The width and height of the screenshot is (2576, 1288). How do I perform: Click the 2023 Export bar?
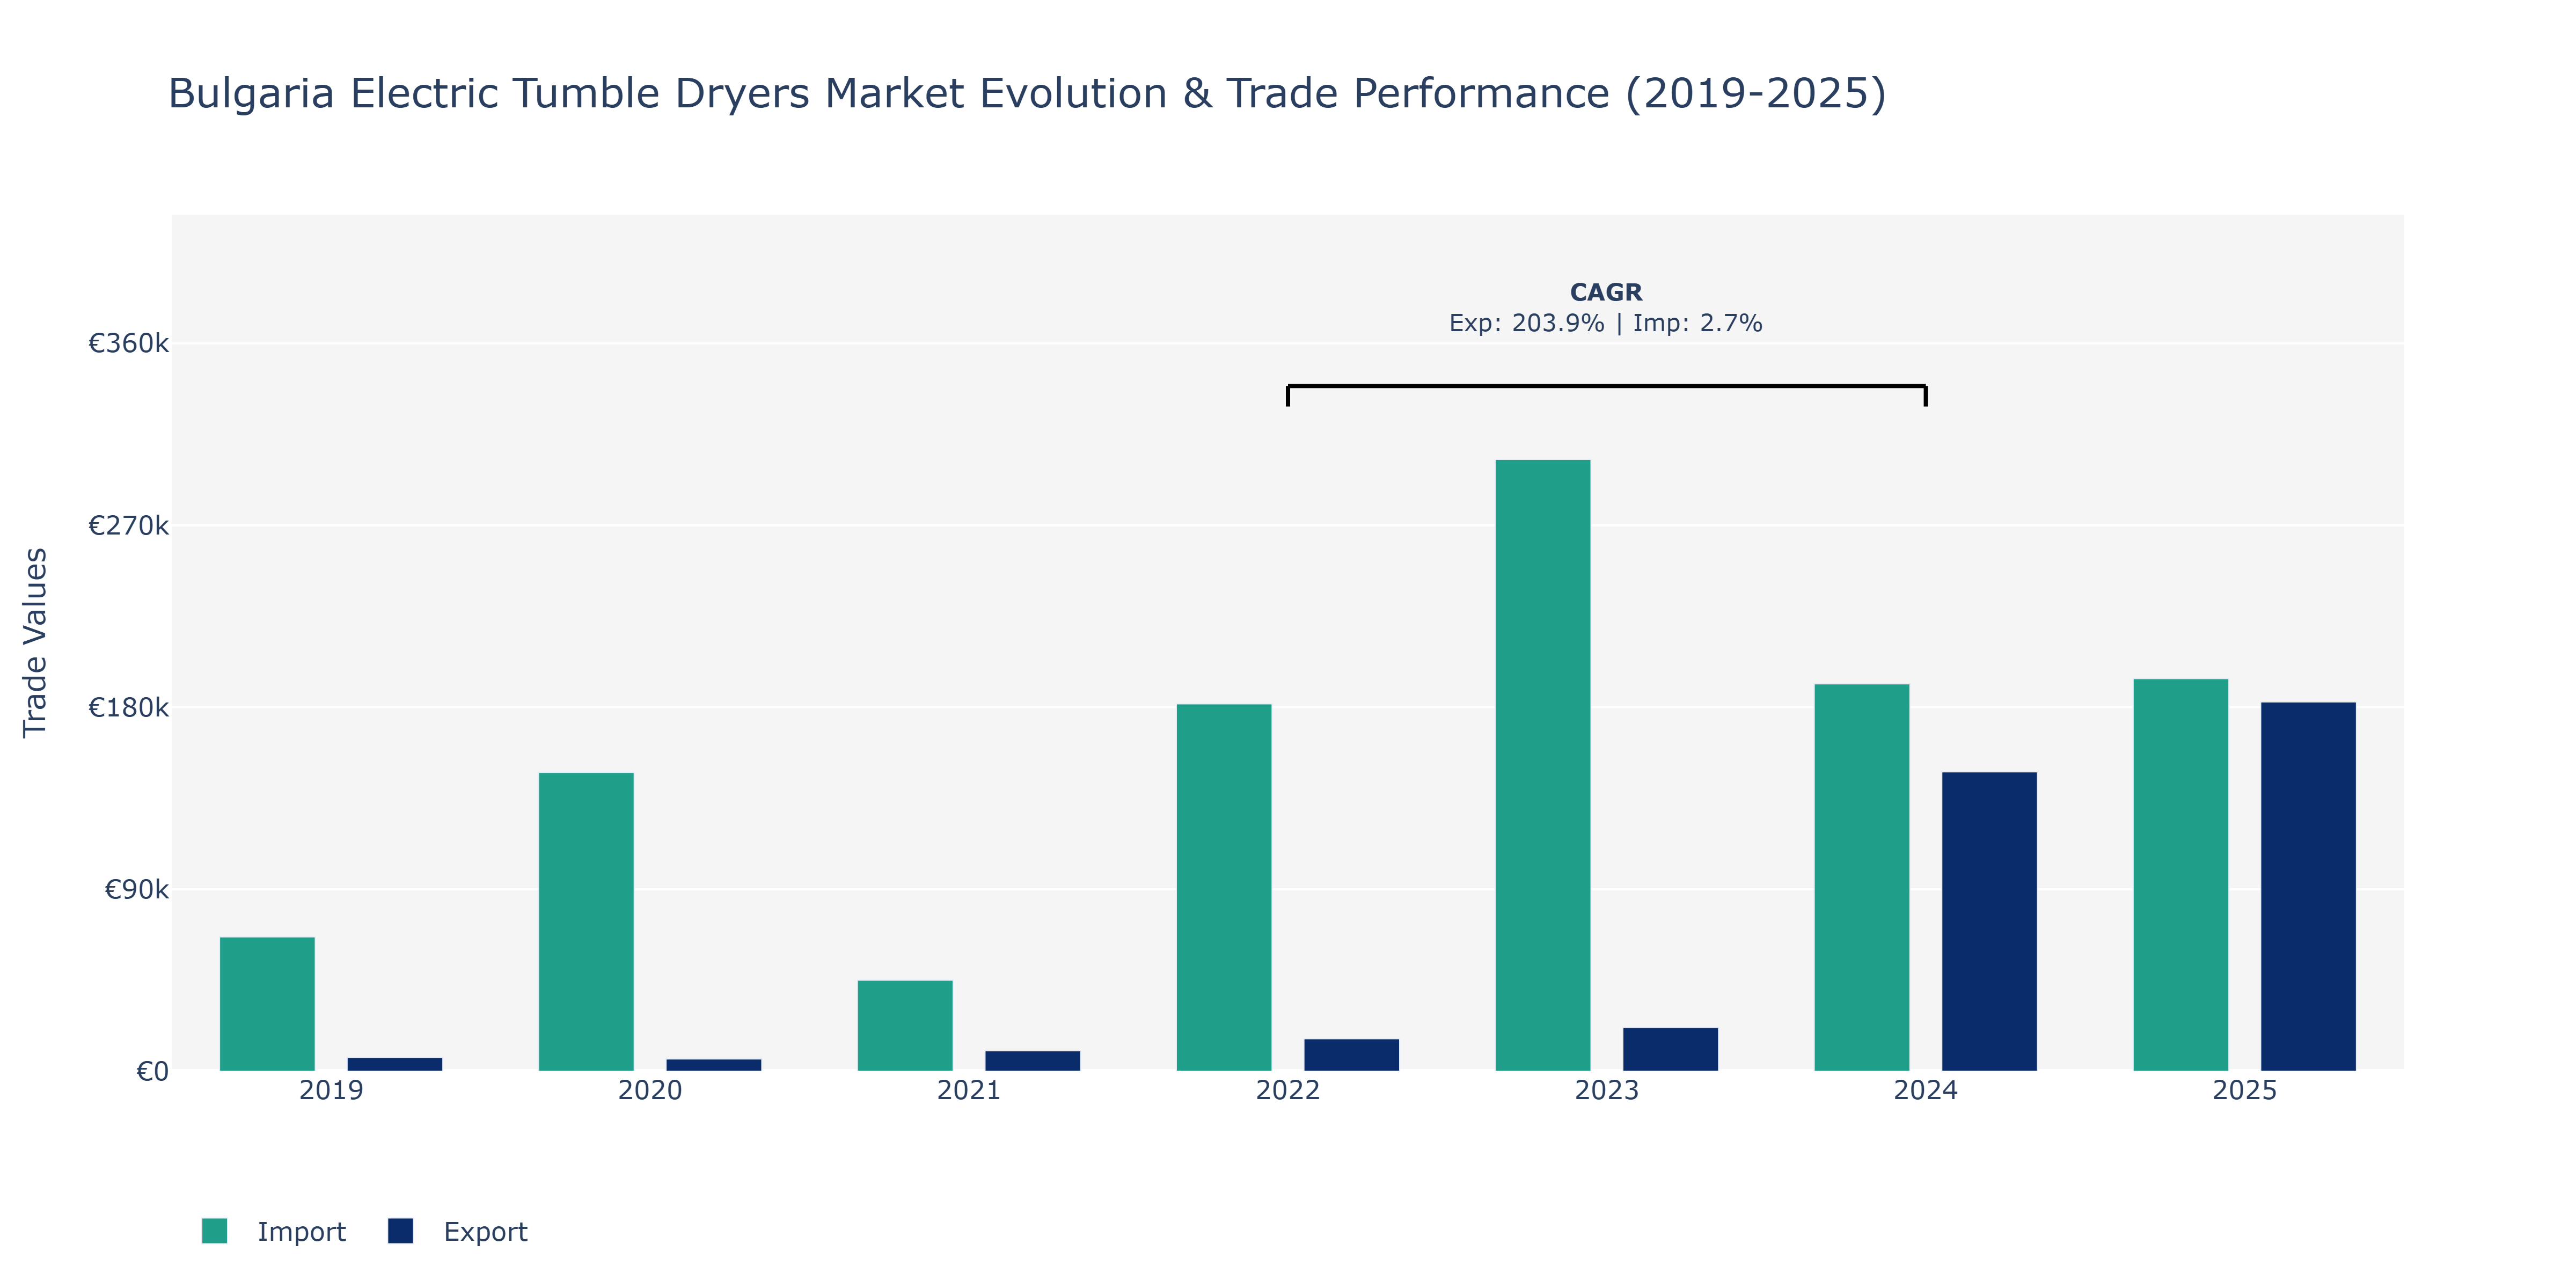point(1671,1049)
